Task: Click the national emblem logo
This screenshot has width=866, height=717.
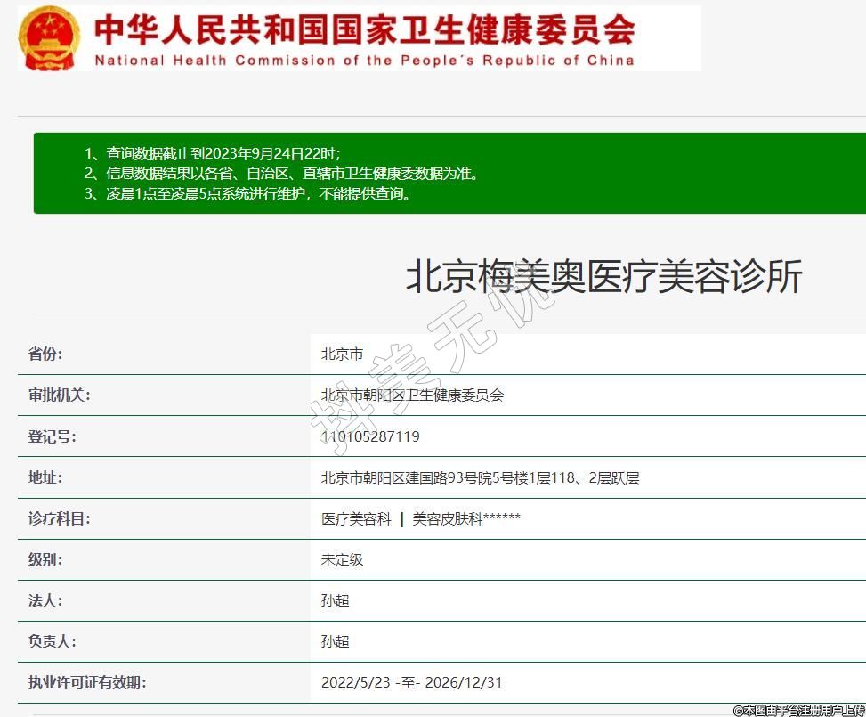Action: click(48, 38)
